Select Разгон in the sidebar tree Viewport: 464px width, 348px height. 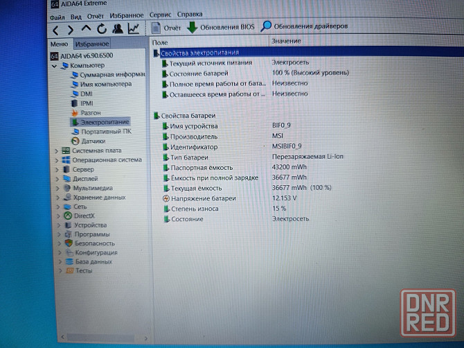90,112
